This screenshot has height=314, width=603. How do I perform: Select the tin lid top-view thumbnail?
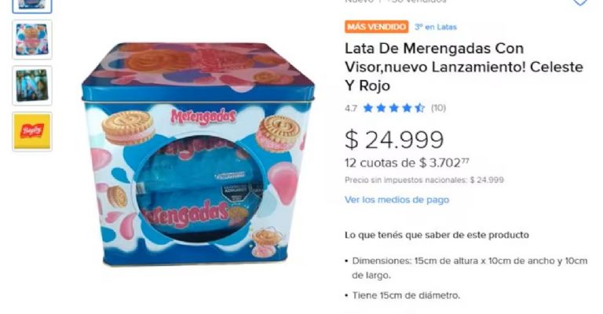[32, 39]
